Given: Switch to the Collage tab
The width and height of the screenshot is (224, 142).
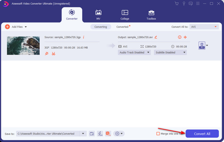Looking at the screenshot, I should (x=125, y=15).
